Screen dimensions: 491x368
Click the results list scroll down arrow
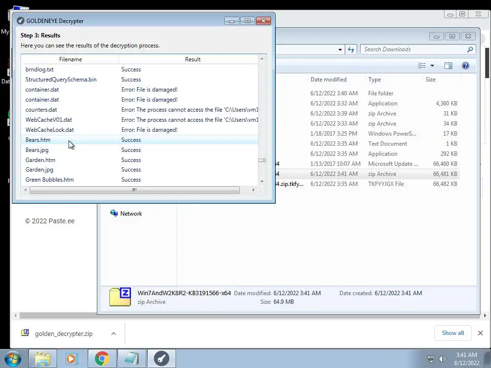coord(262,181)
